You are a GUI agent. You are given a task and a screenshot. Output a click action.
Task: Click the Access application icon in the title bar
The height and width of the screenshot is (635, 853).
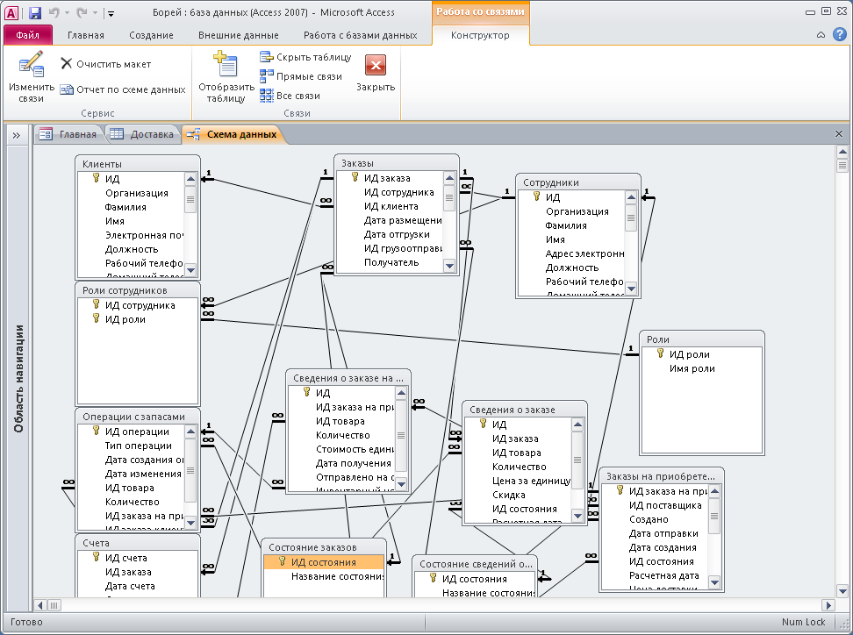pyautogui.click(x=11, y=12)
